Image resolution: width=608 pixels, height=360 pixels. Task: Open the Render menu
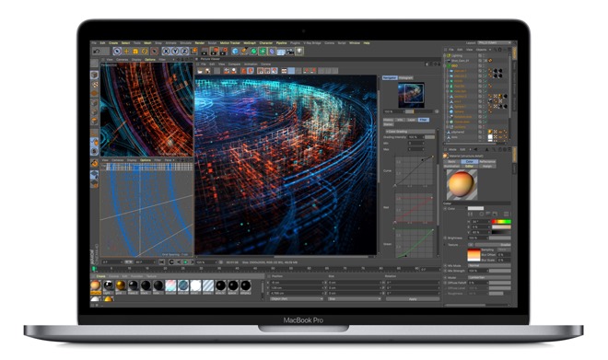200,43
